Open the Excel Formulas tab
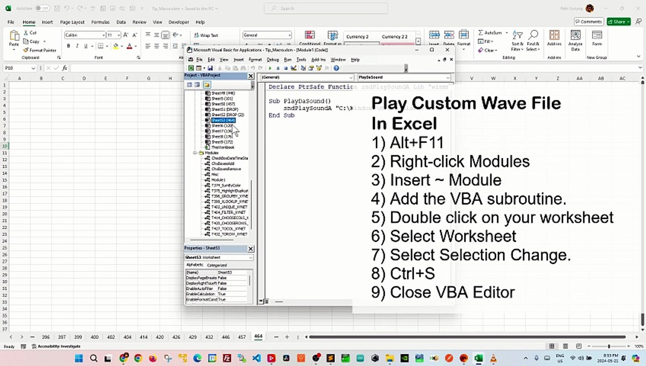Screen dimensions: 646x366 click(x=100, y=22)
